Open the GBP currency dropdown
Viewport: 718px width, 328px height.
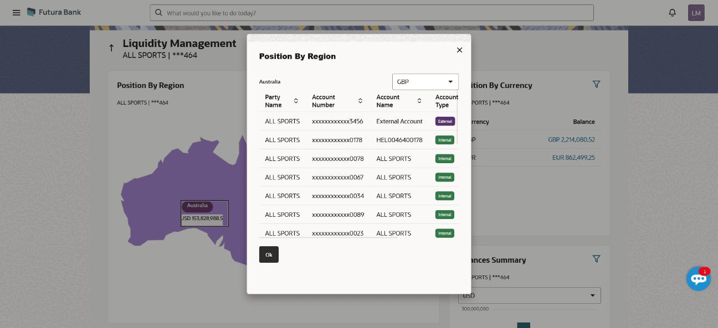(425, 82)
